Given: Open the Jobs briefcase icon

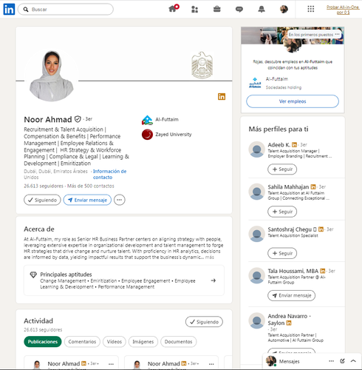Looking at the screenshot, I should click(217, 10).
